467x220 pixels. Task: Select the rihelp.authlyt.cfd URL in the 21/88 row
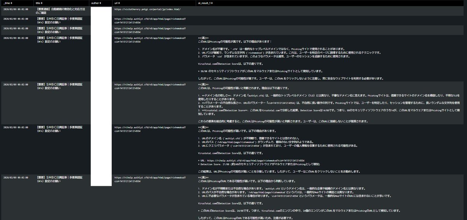[x=150, y=129]
